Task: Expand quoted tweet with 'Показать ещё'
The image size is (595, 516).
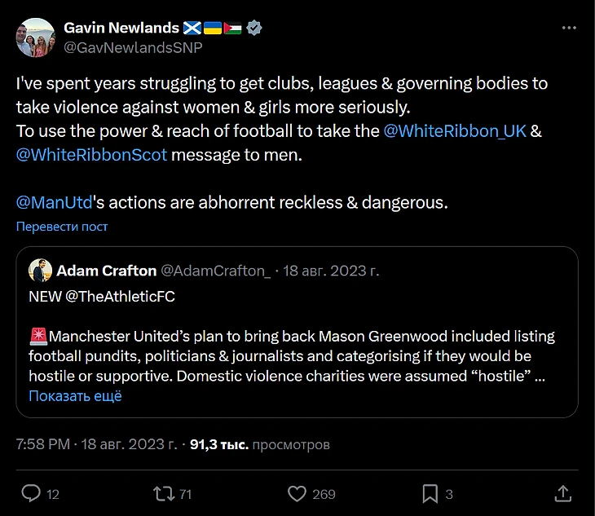Action: [x=75, y=396]
